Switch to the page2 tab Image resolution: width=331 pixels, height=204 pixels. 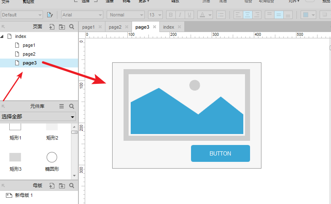pos(115,27)
